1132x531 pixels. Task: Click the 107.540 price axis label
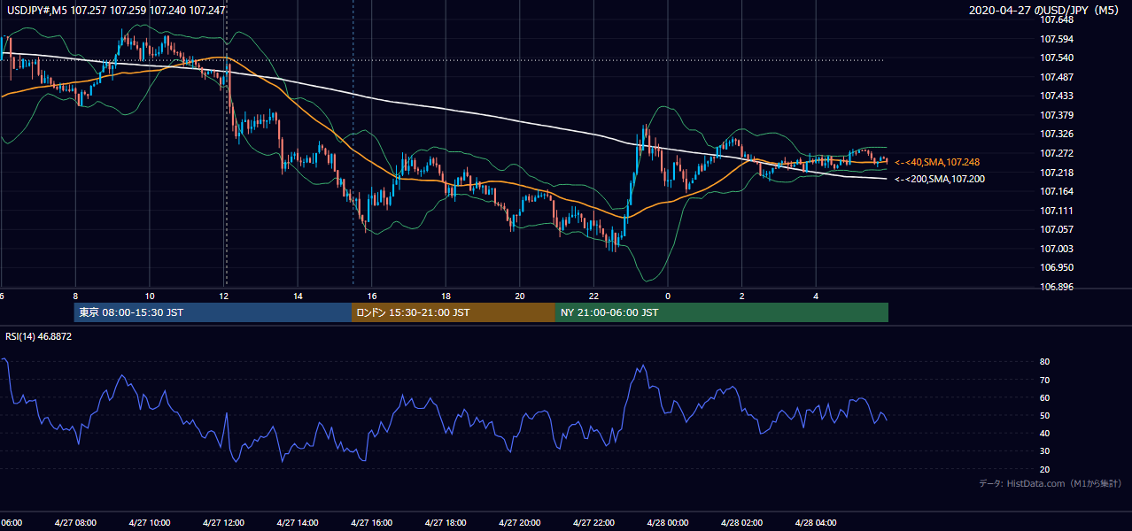(x=1056, y=58)
